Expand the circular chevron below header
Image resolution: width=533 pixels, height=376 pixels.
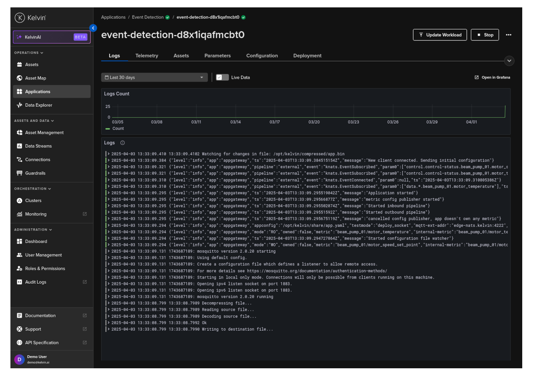[x=509, y=61]
